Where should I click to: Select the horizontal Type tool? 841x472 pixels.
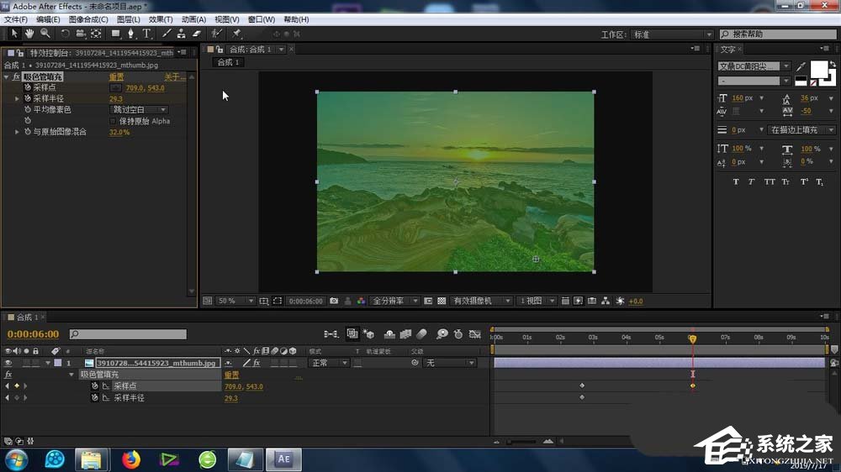click(x=146, y=34)
